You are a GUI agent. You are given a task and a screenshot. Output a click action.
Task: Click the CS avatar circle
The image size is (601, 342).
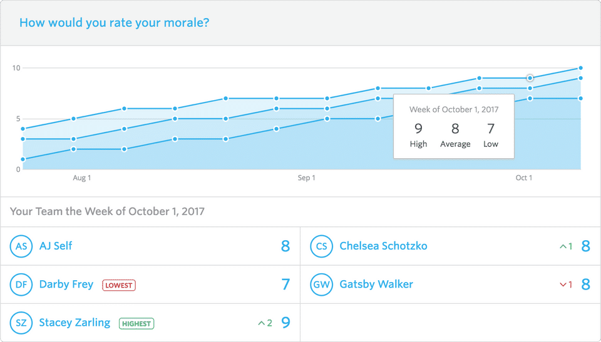[321, 246]
